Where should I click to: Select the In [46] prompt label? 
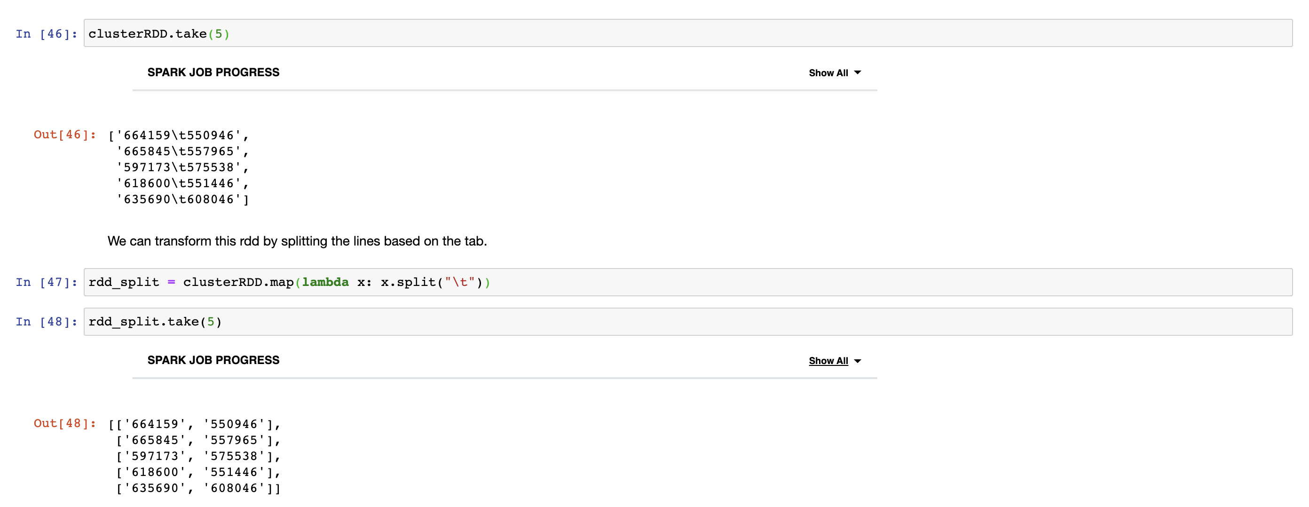coord(46,33)
